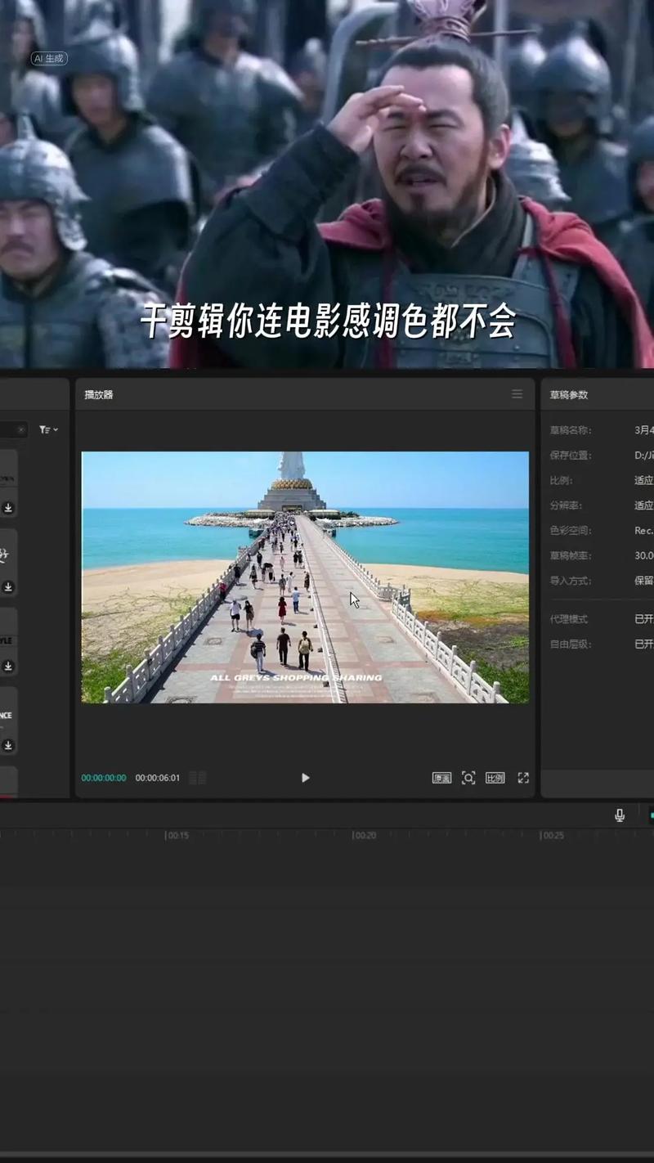The height and width of the screenshot is (1163, 654).
Task: Click the total duration 00:00:06:01
Action: click(x=158, y=778)
